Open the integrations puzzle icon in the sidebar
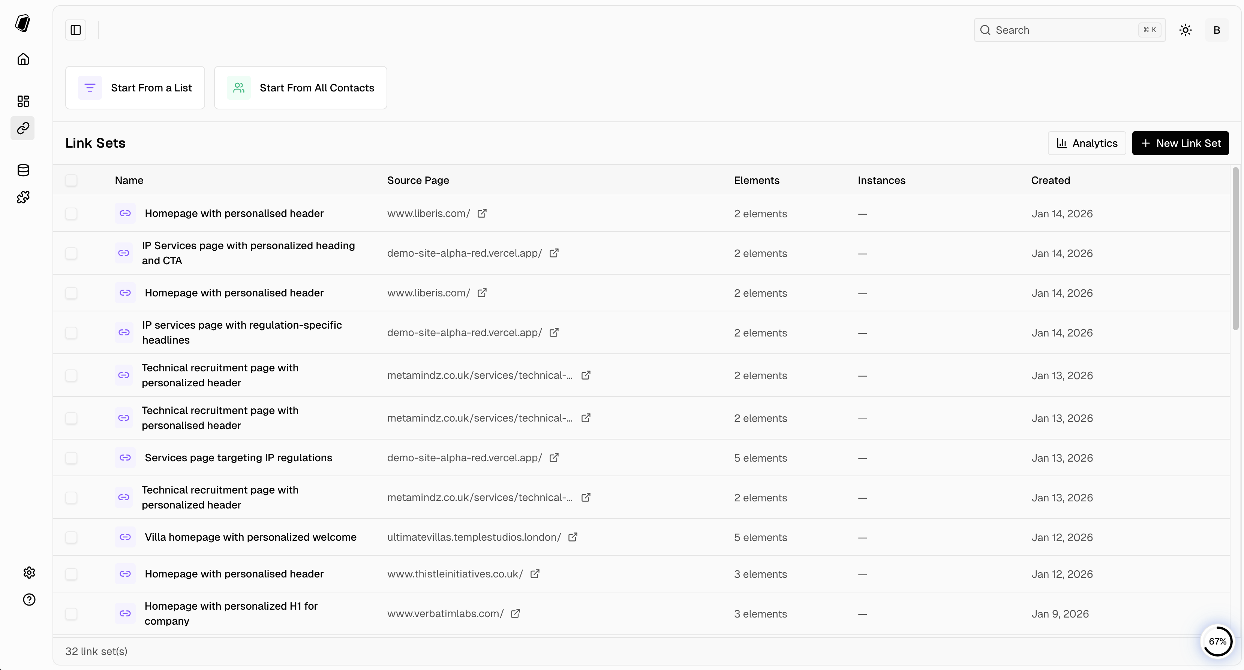The image size is (1244, 670). (x=23, y=197)
